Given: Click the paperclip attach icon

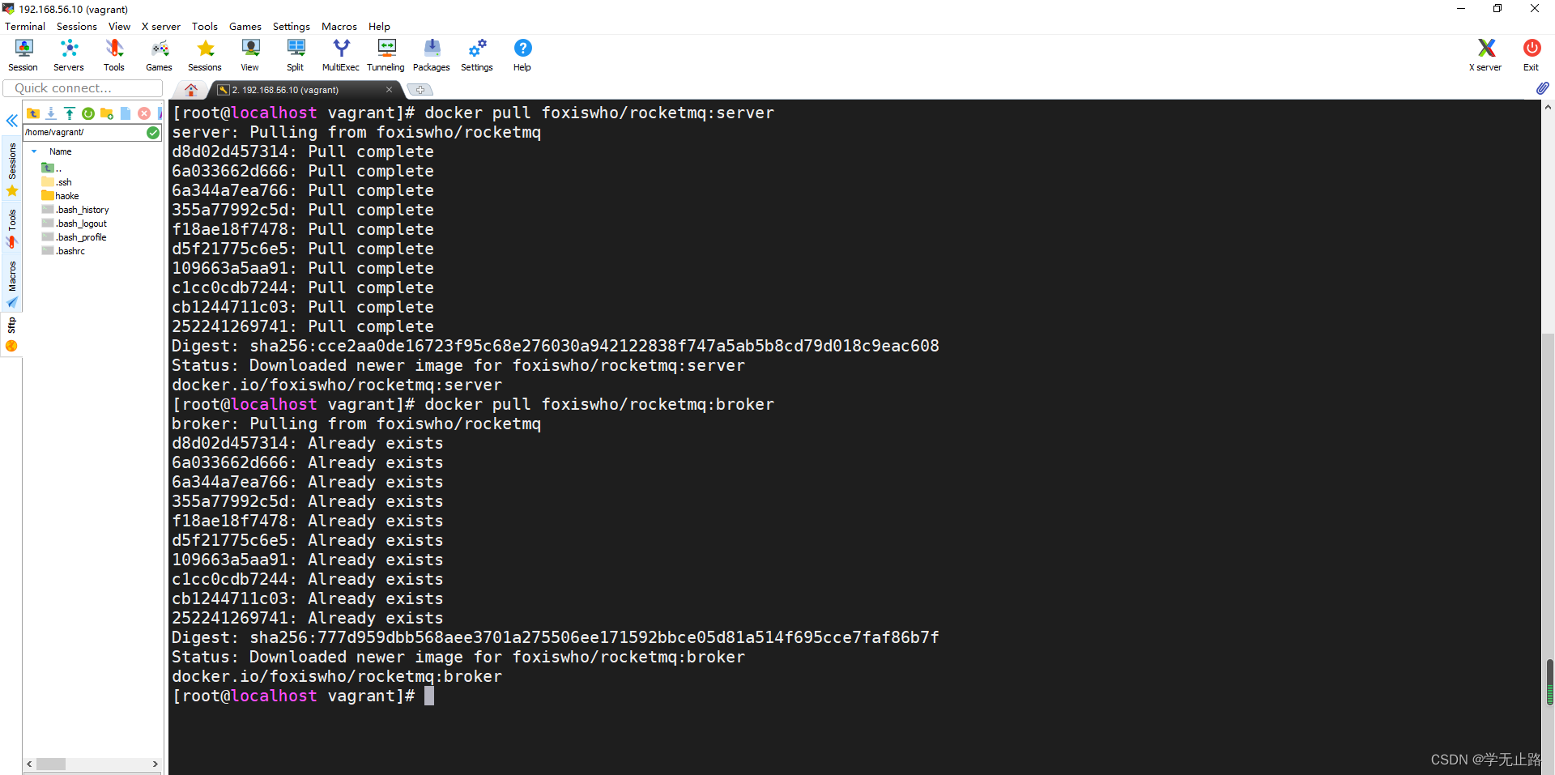Looking at the screenshot, I should pos(1542,87).
